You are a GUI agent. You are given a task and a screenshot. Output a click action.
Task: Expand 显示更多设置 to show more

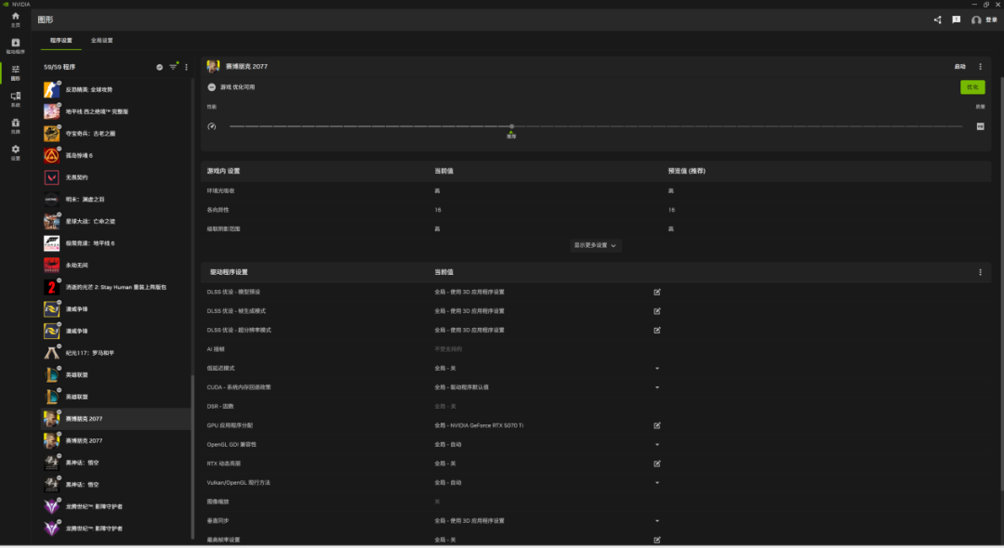(x=596, y=245)
